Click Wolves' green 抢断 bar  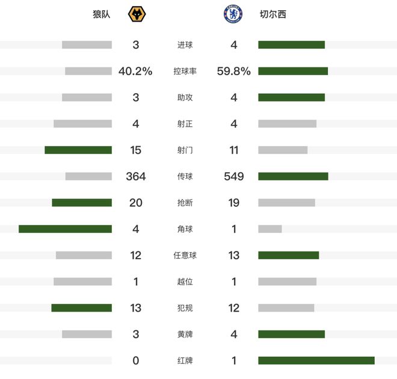tap(82, 203)
